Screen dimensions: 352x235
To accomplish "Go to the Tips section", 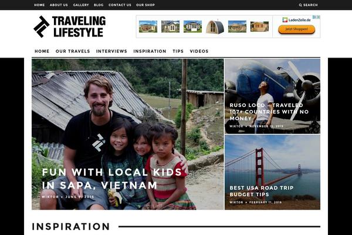I will tap(178, 51).
